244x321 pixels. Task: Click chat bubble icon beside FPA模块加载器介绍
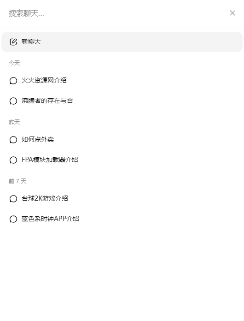point(13,160)
